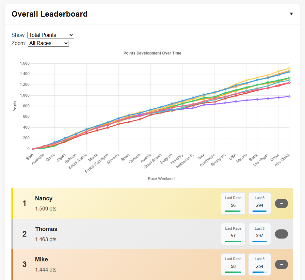Viewport: 305px width, 280px height.
Task: Open the Zoom dropdown showing All Races
Action: click(x=48, y=43)
